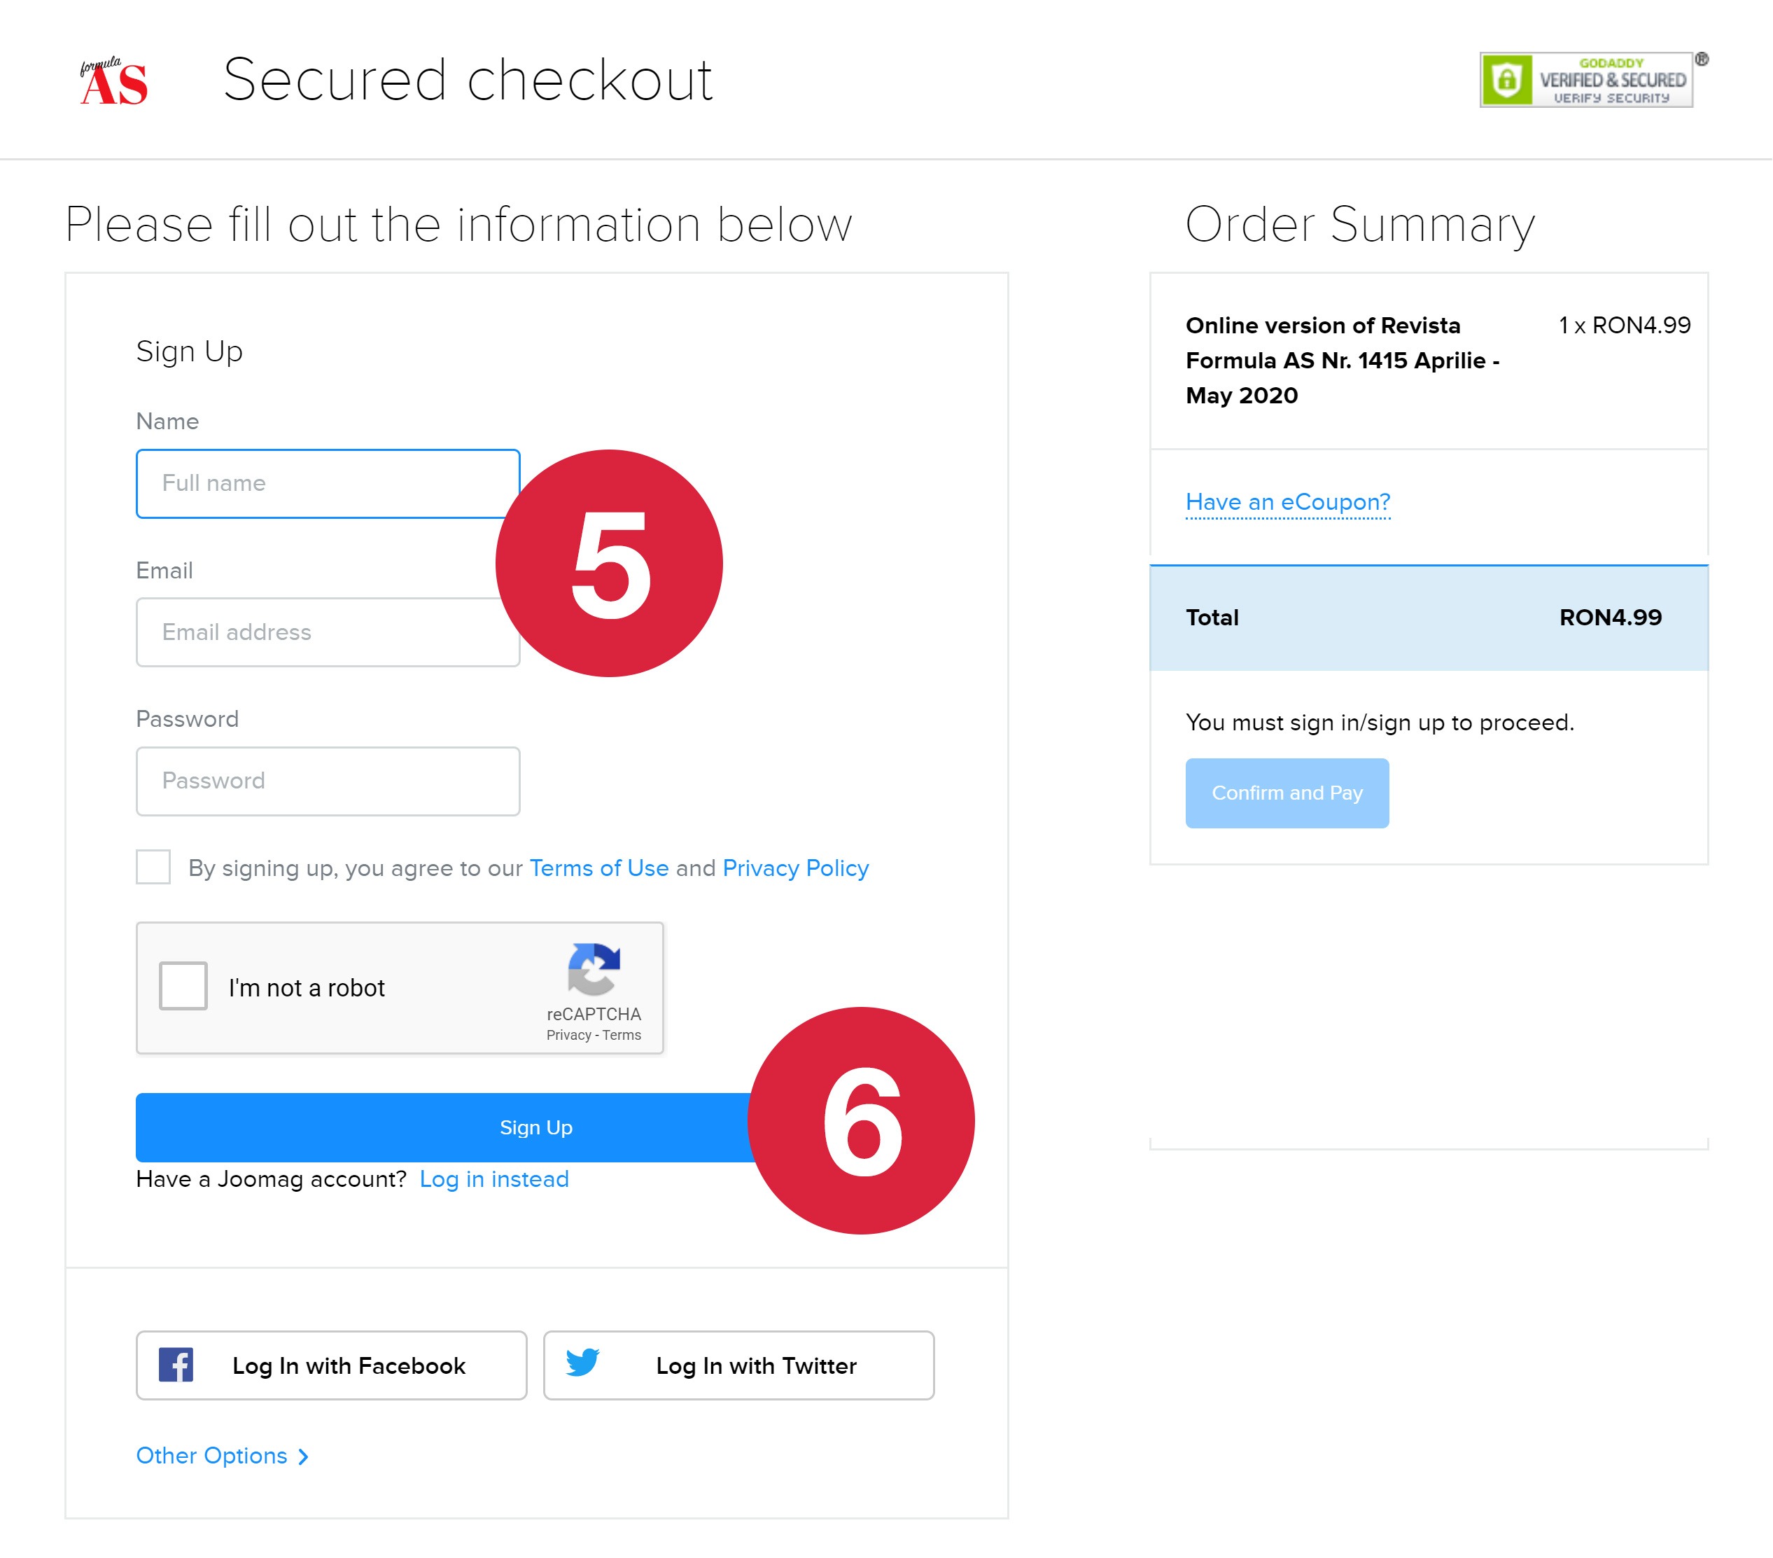Click the Facebook icon

tap(176, 1365)
